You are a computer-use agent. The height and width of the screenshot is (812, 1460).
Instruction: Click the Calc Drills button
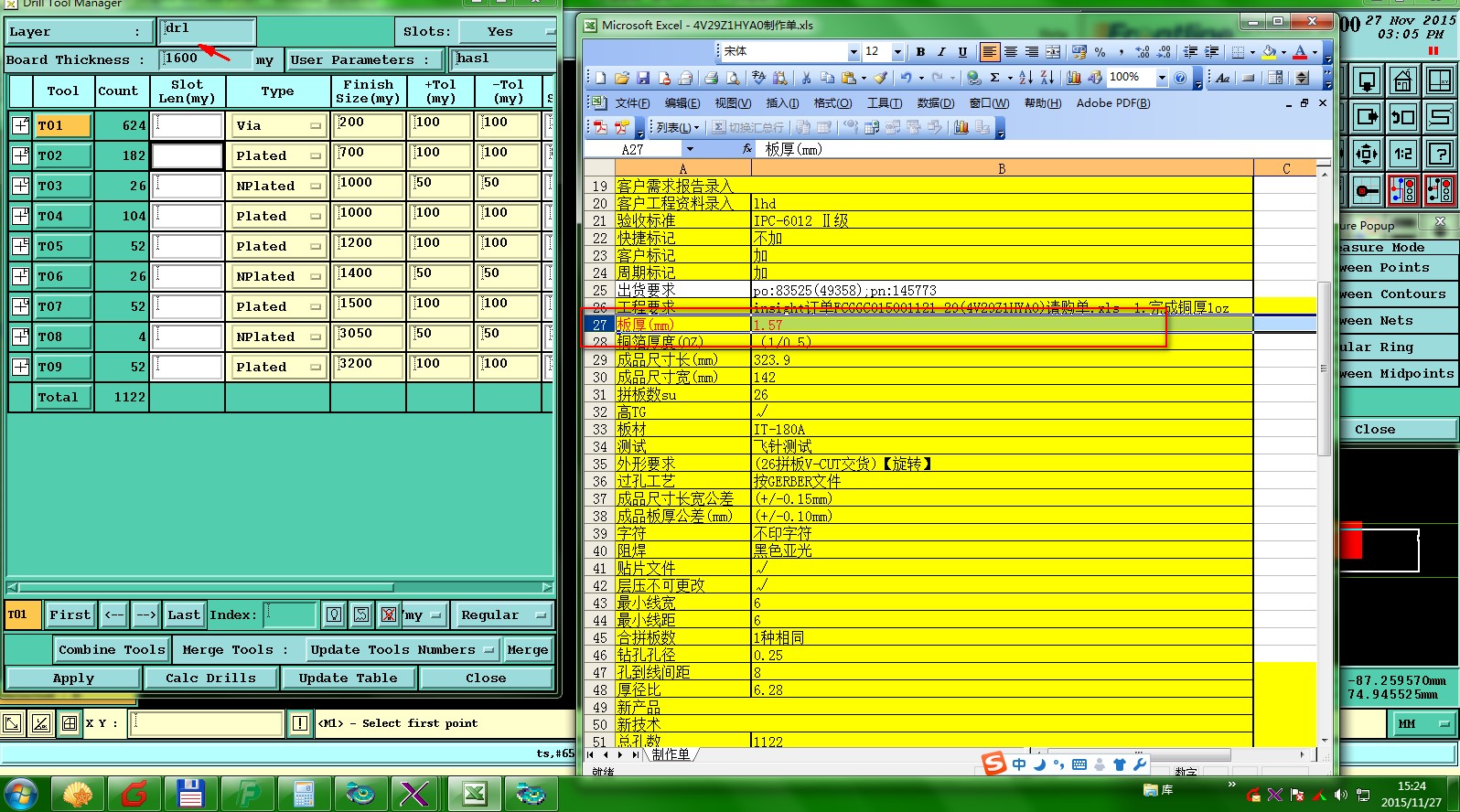[210, 678]
